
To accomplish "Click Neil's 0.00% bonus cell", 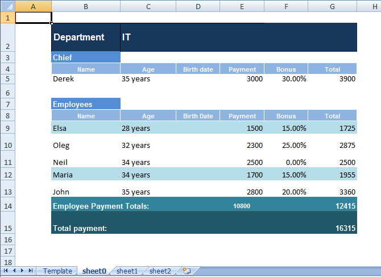I will tap(286, 159).
